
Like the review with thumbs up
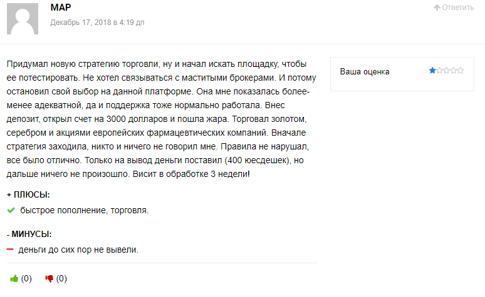pos(14,278)
